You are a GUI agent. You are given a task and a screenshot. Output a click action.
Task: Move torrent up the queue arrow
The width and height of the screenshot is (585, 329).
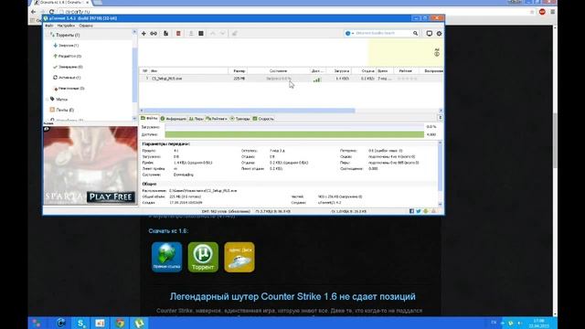click(x=213, y=34)
